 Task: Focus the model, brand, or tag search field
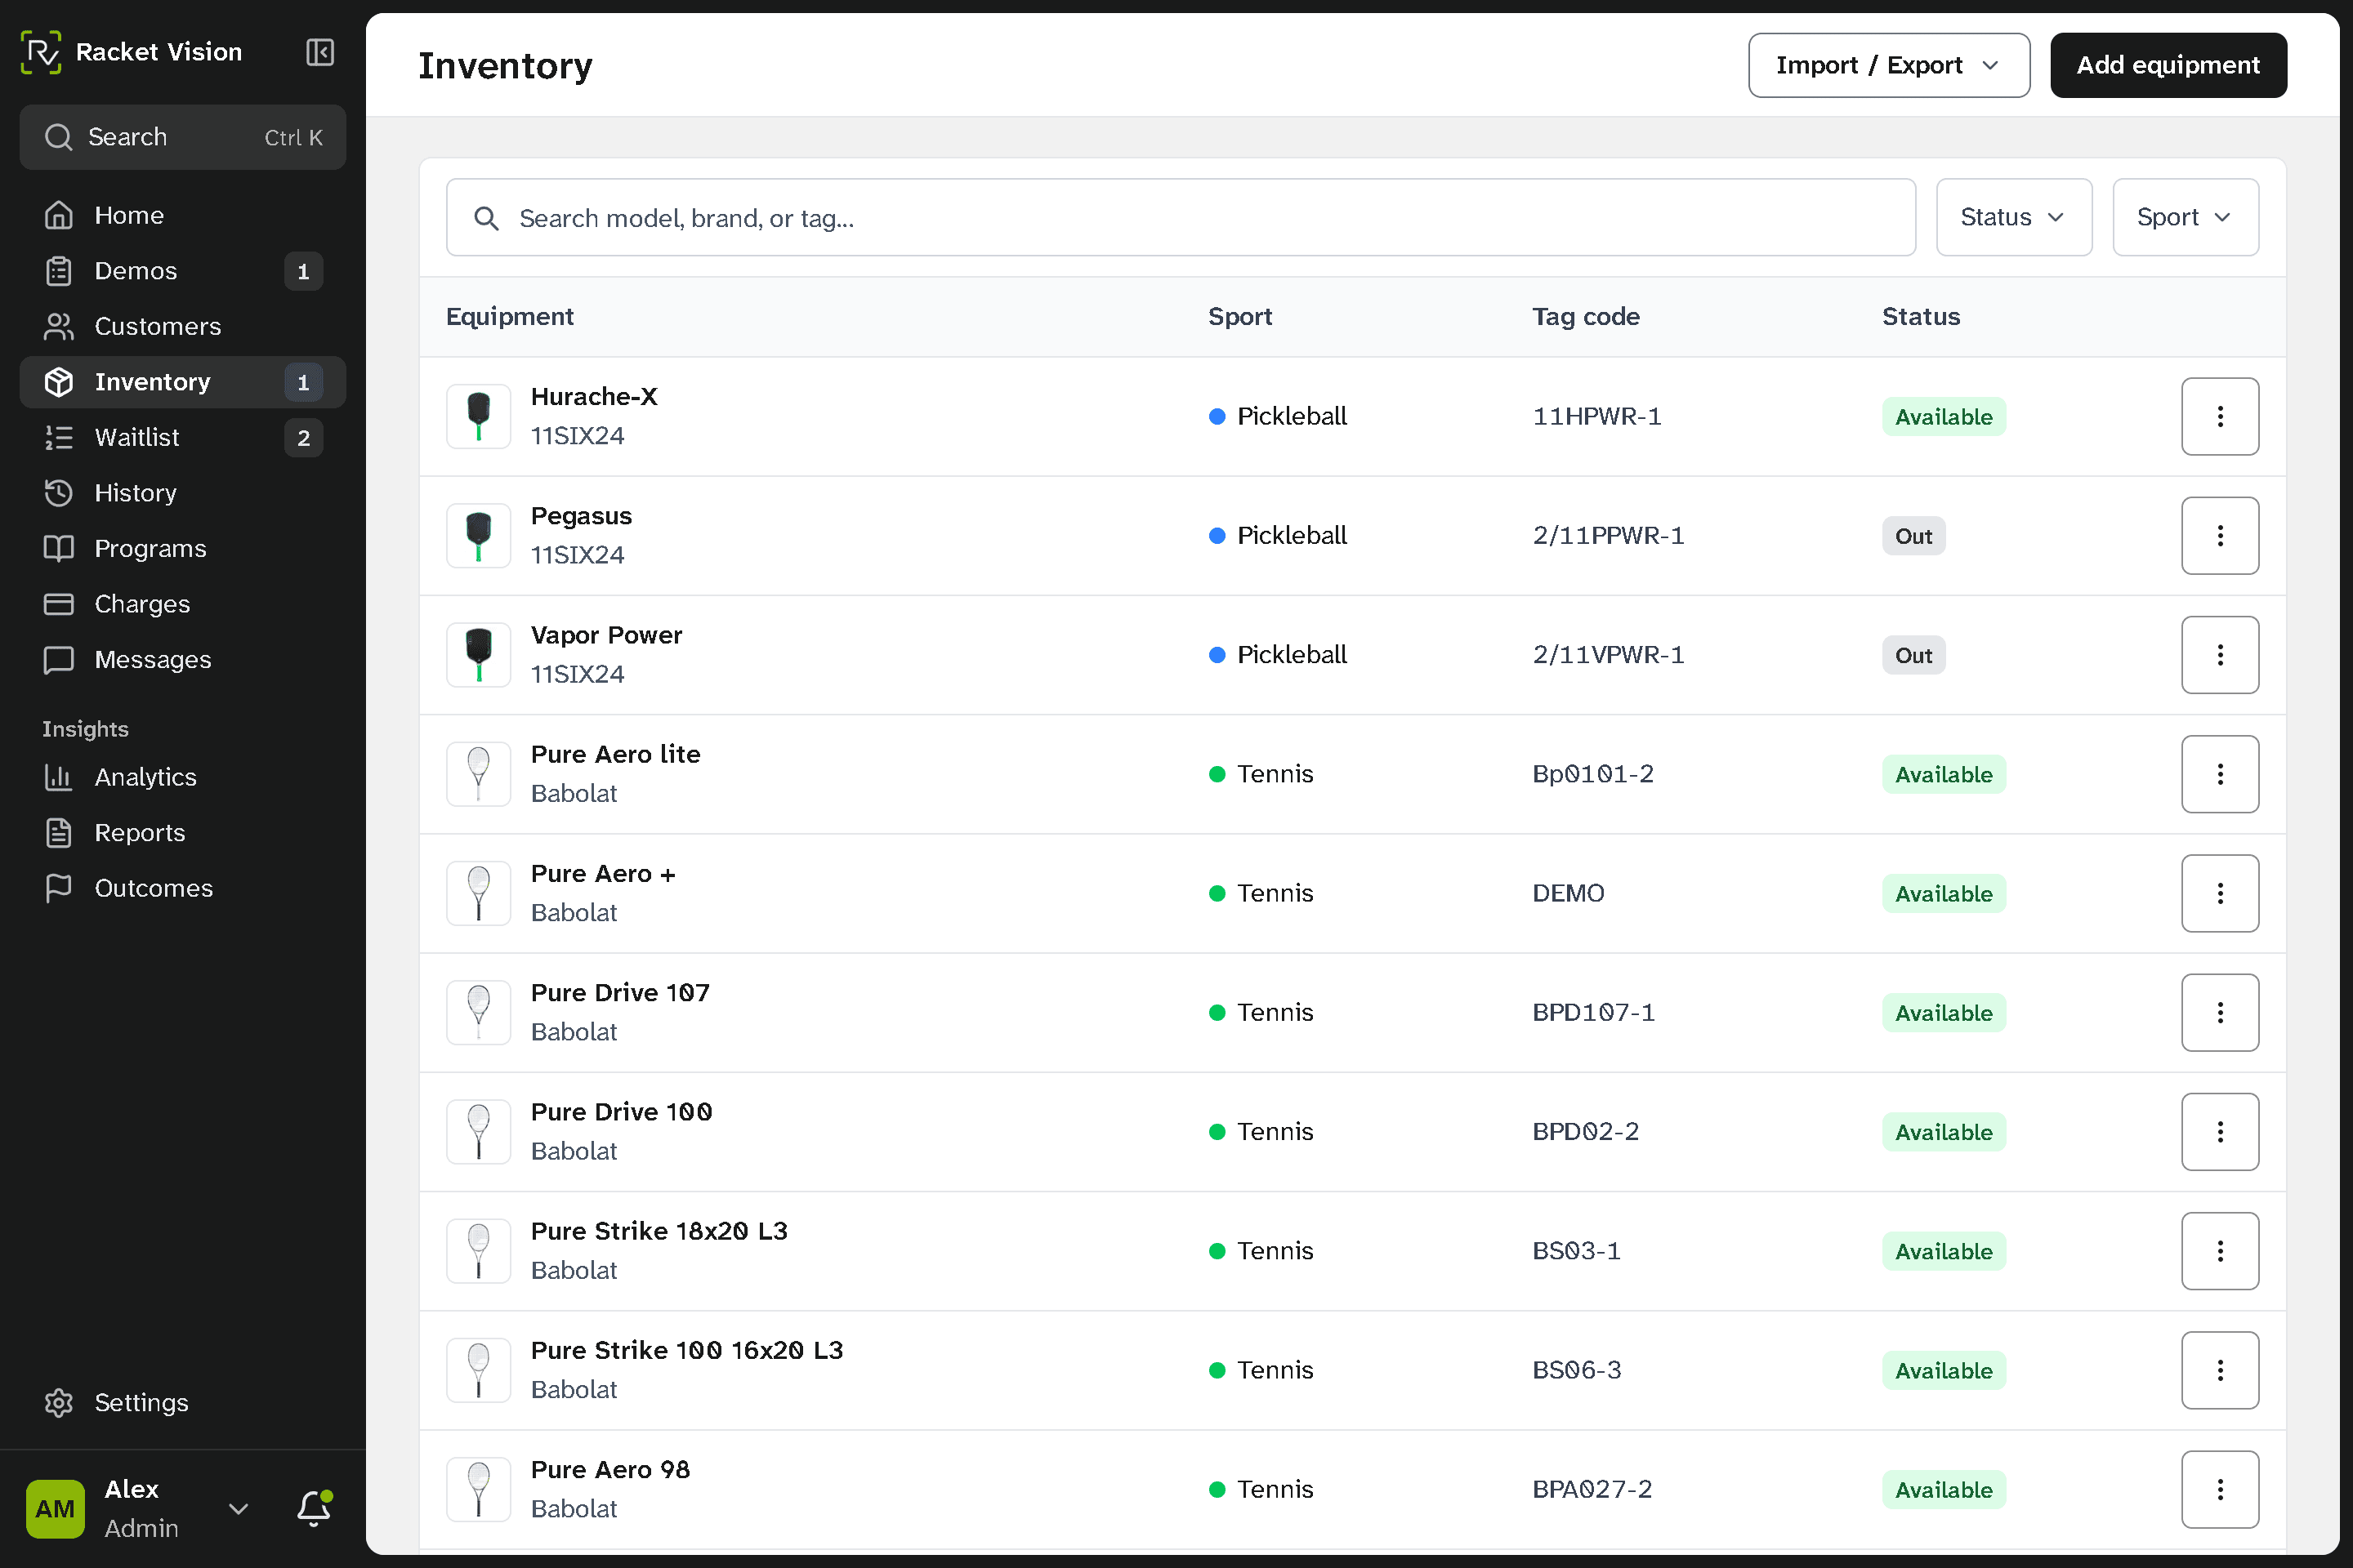1181,217
